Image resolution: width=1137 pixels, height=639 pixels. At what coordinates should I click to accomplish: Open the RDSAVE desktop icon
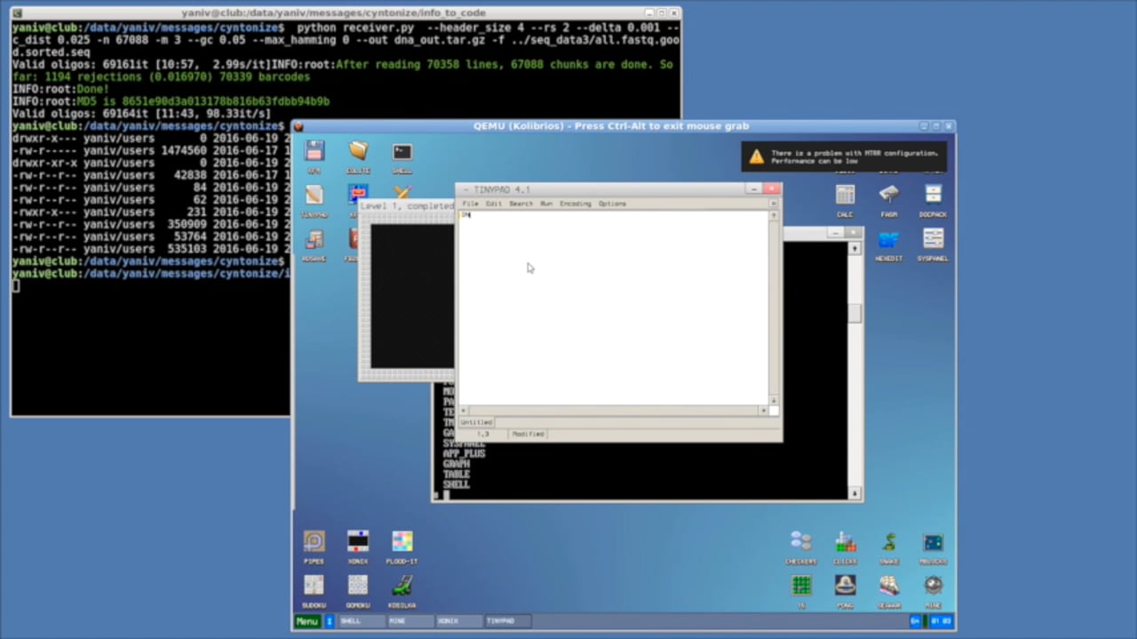(x=314, y=240)
